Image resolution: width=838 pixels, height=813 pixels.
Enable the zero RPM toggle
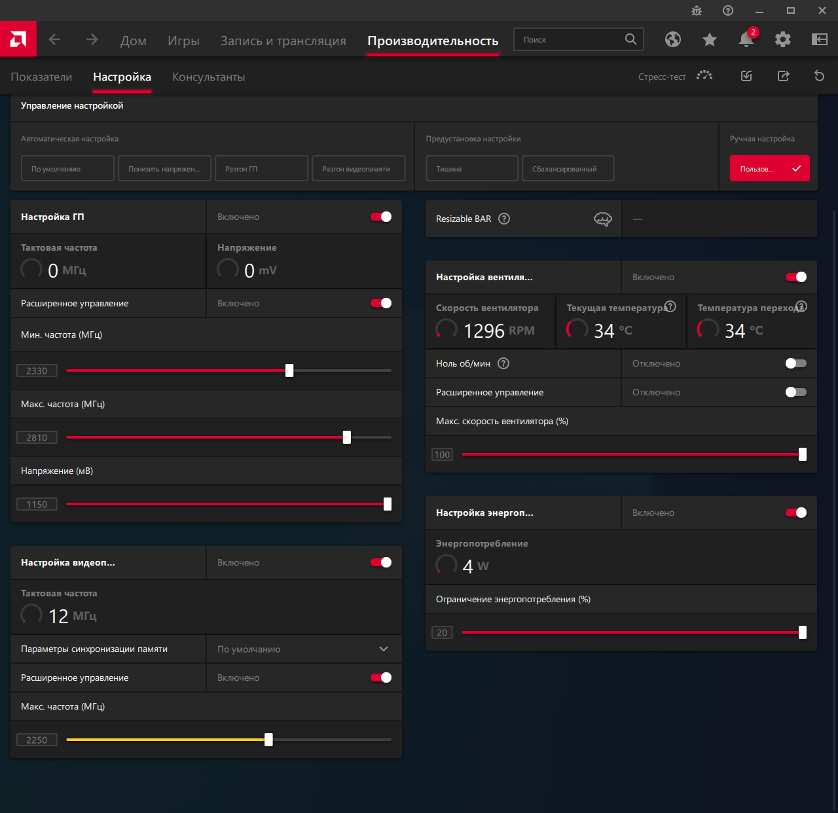point(795,363)
